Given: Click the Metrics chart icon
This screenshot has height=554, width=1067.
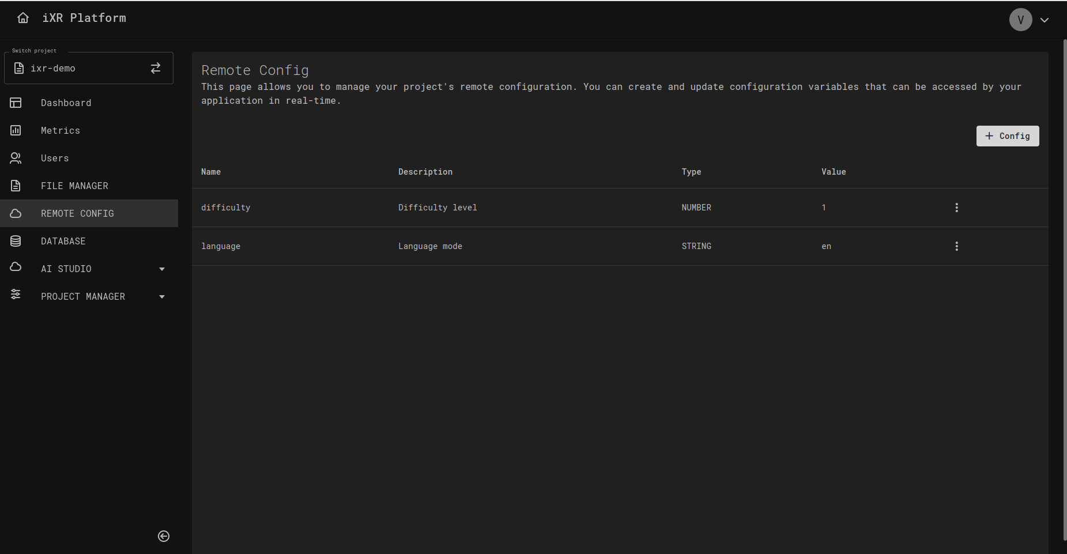Looking at the screenshot, I should click(x=16, y=130).
